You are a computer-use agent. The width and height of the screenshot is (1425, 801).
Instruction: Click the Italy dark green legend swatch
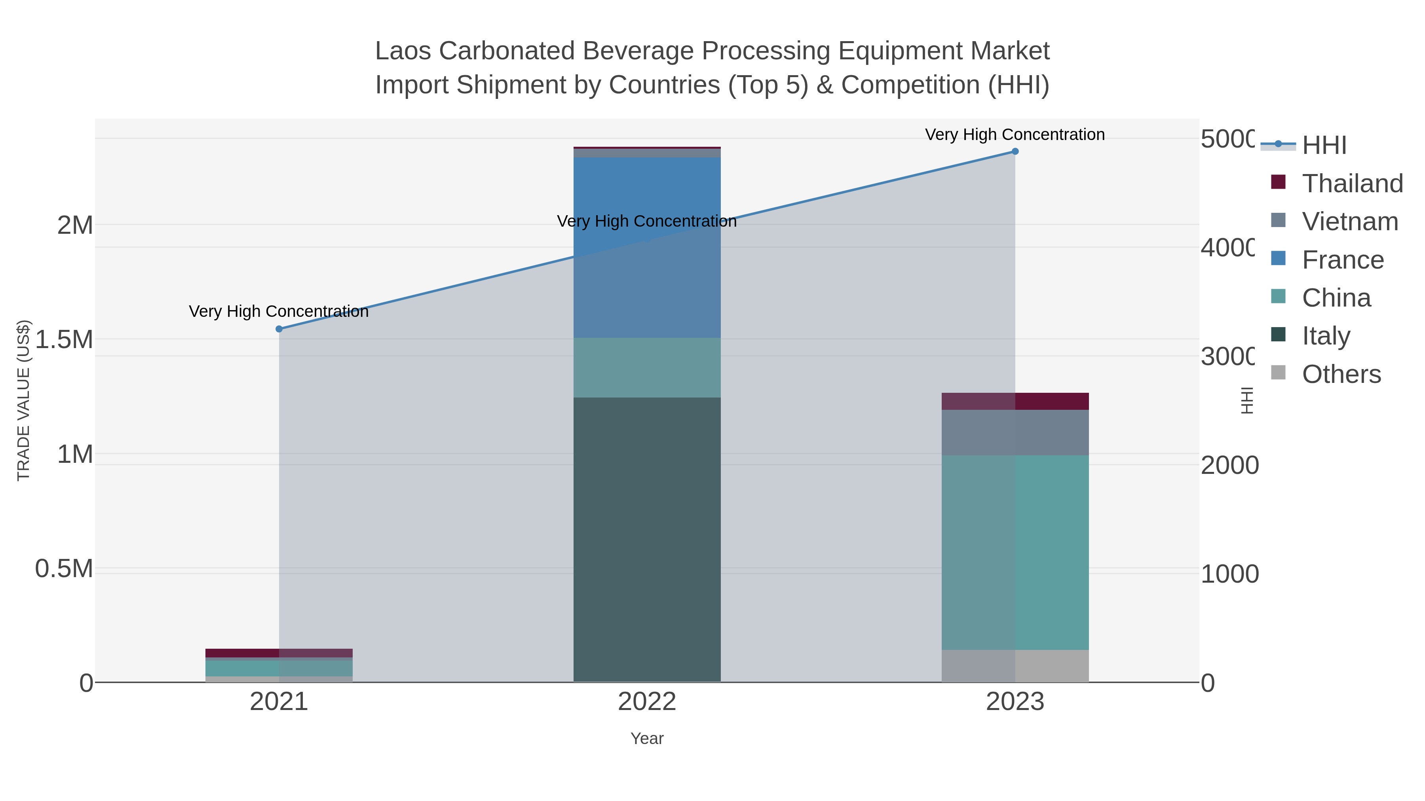[x=1279, y=334]
